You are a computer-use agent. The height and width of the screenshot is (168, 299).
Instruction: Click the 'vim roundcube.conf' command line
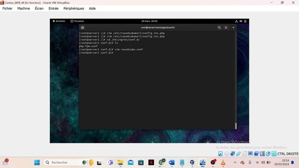click(x=111, y=49)
